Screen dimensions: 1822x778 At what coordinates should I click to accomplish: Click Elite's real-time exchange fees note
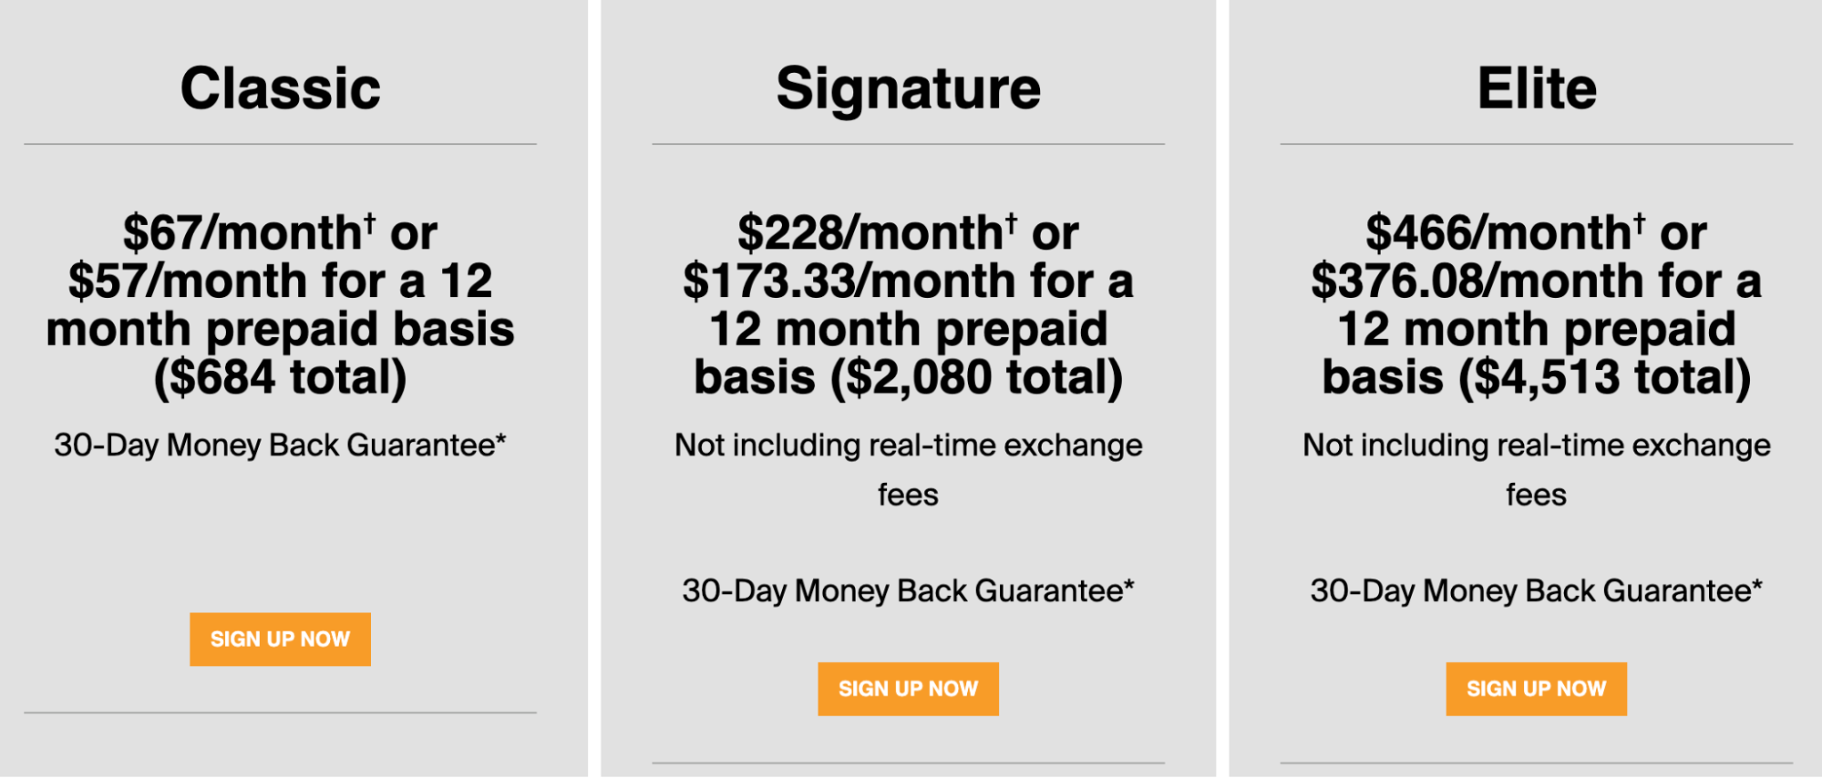click(x=1536, y=469)
